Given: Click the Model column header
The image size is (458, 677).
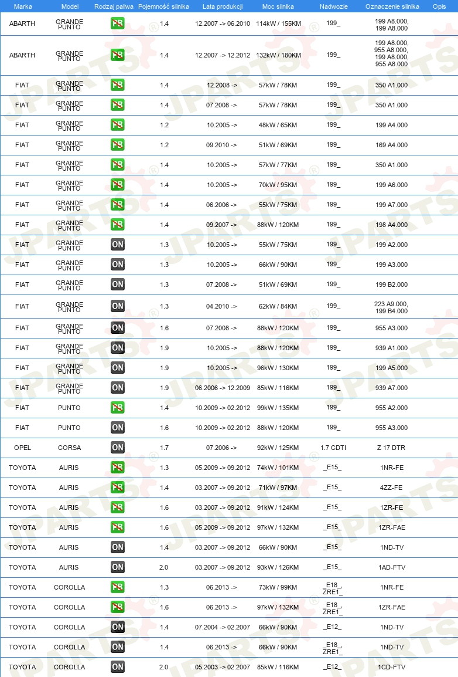Looking at the screenshot, I should (70, 6).
